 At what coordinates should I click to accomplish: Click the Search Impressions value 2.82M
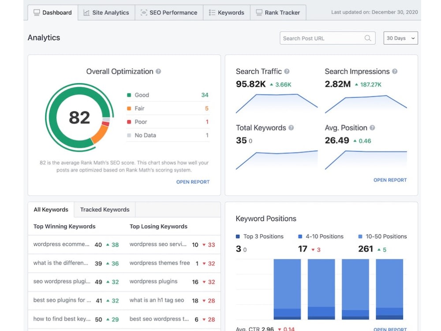[338, 84]
